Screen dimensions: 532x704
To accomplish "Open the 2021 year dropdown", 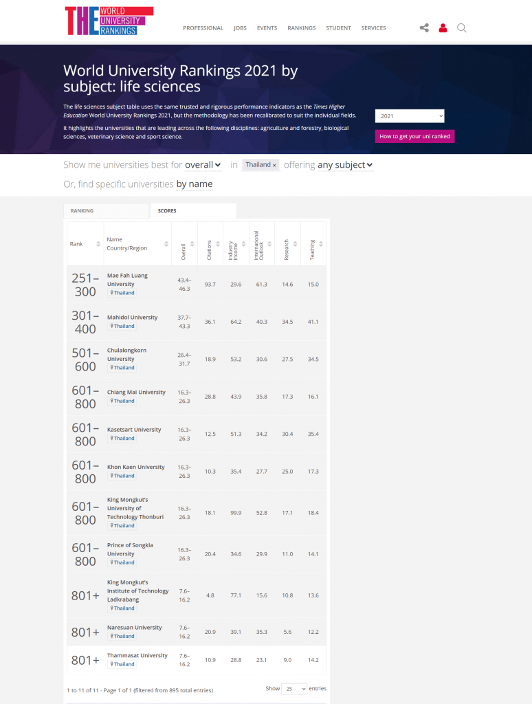I will (410, 115).
